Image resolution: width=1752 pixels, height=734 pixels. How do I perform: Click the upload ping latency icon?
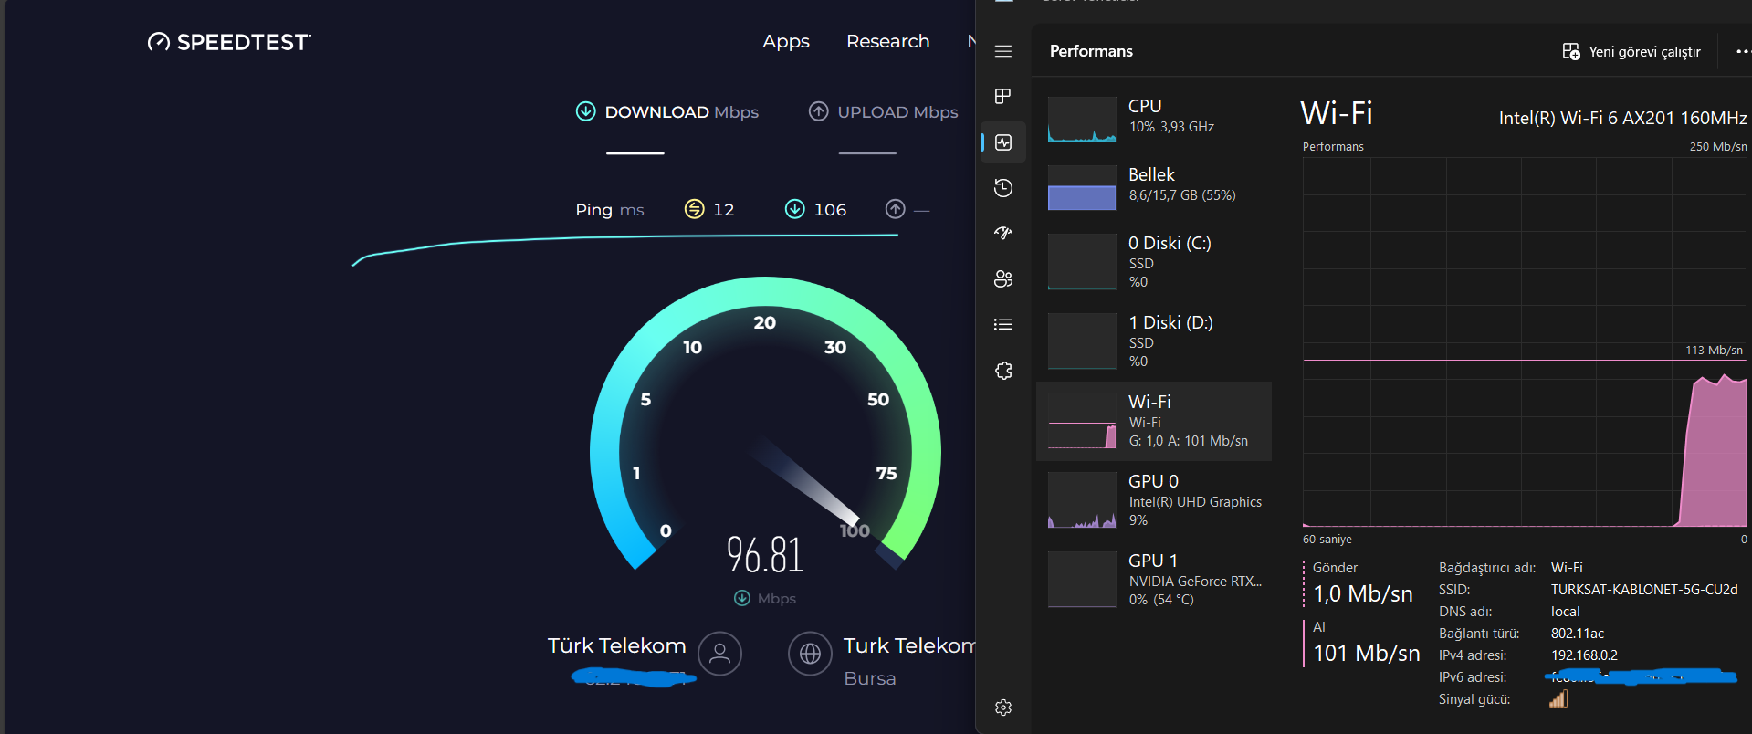click(x=896, y=209)
